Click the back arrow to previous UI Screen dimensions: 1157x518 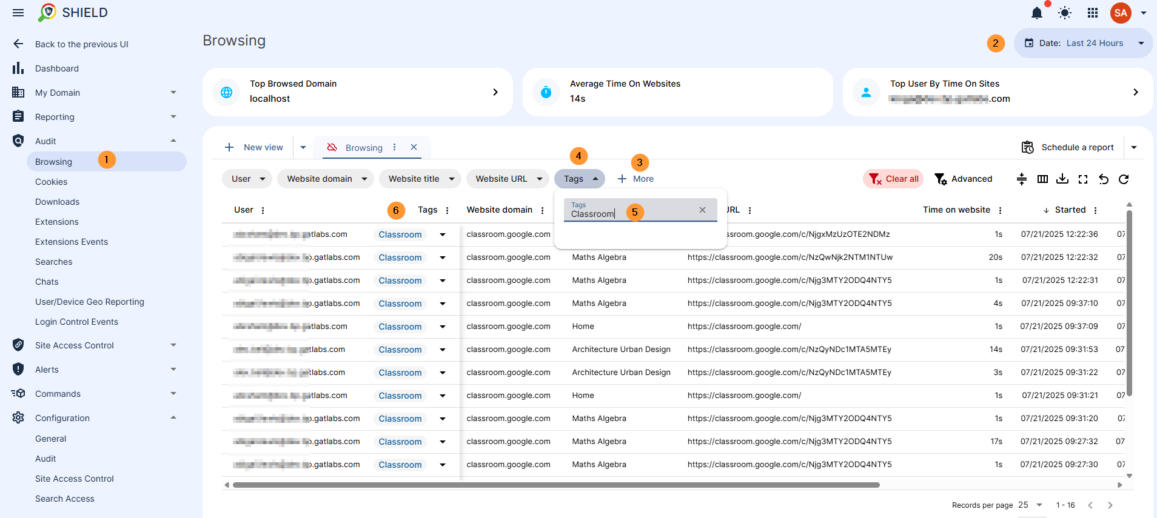coord(18,44)
